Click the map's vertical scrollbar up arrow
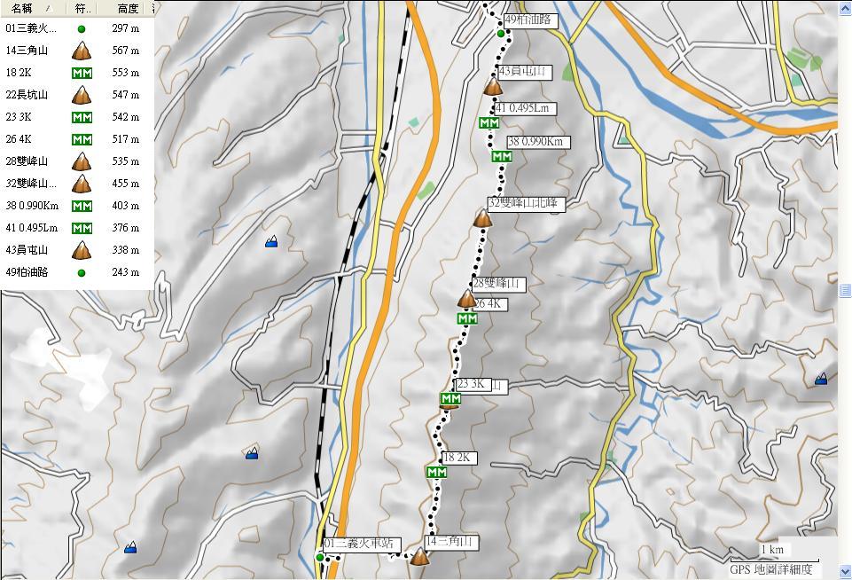Screen dimensions: 852x580 tap(845, 6)
